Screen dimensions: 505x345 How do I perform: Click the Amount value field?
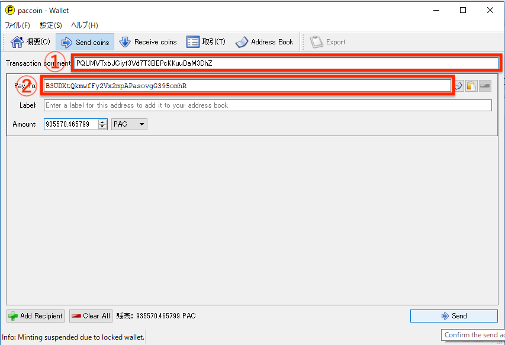(x=71, y=124)
